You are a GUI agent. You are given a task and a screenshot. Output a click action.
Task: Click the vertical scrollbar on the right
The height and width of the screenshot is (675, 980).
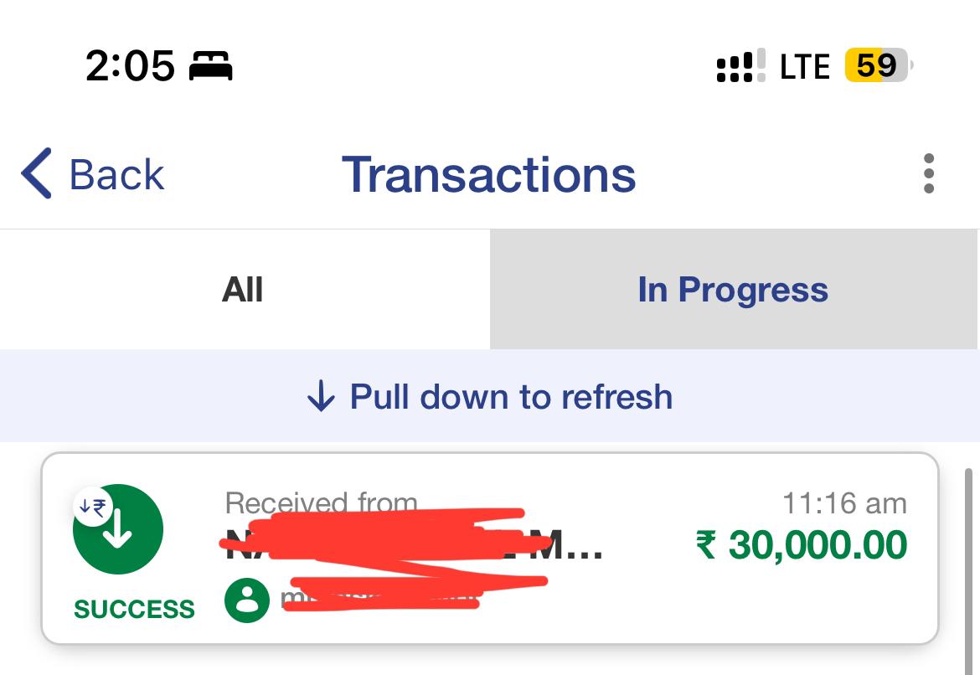coord(969,570)
